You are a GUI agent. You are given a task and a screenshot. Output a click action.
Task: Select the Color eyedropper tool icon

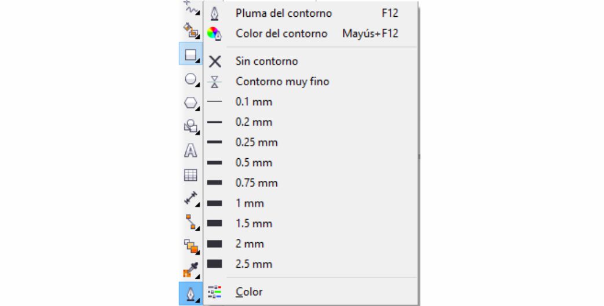(x=191, y=269)
